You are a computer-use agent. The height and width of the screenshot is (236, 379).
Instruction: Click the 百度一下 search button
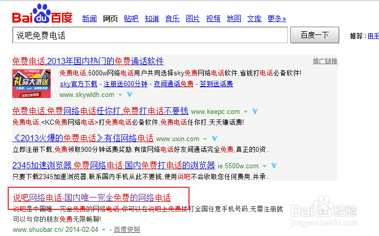pos(314,35)
